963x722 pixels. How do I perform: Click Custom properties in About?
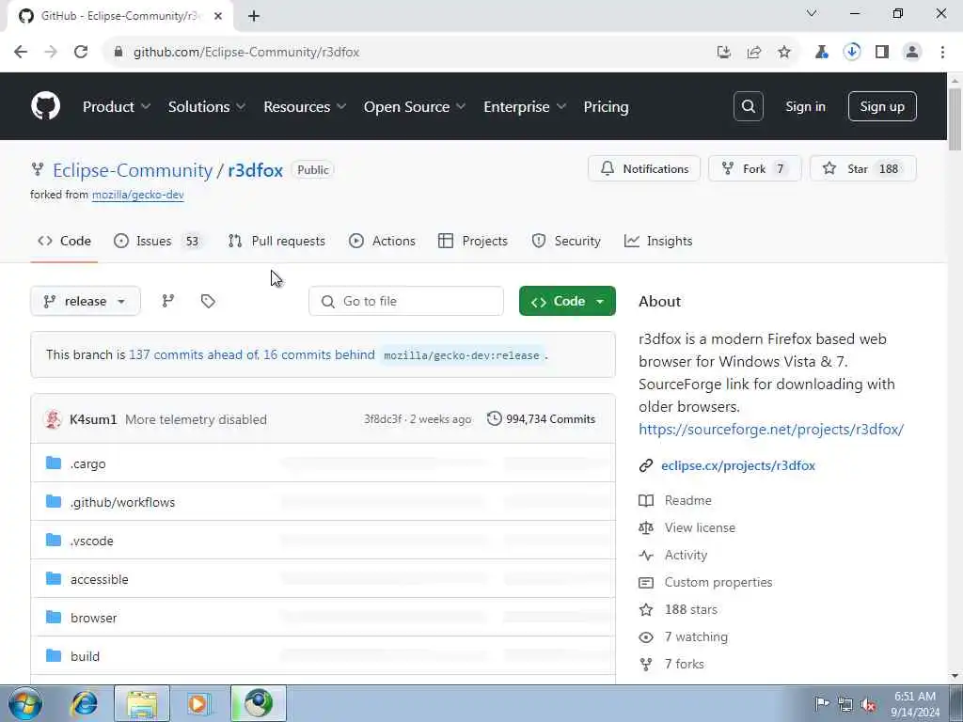[x=718, y=582]
